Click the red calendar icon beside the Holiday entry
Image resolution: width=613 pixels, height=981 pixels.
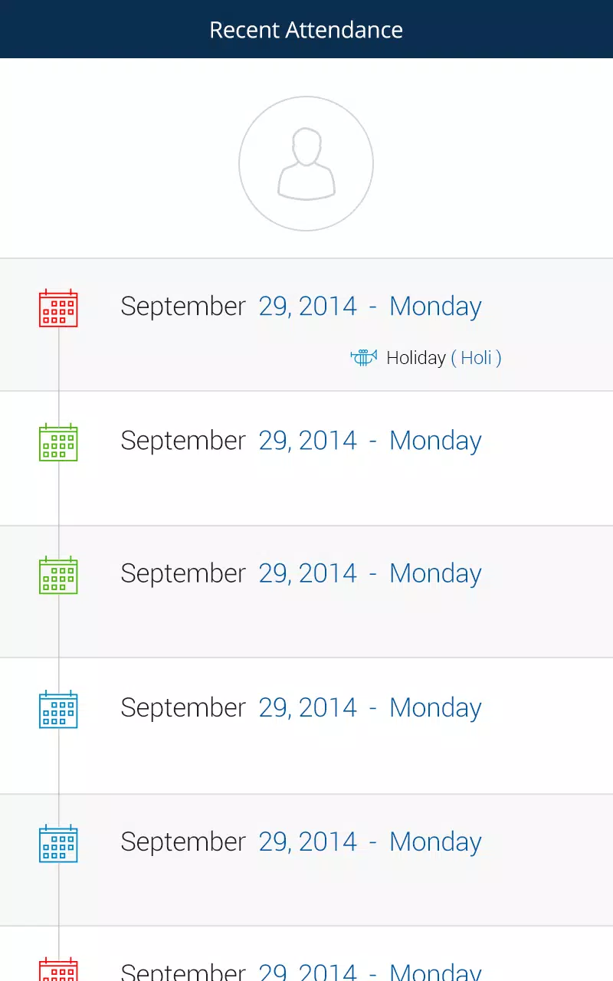58,308
